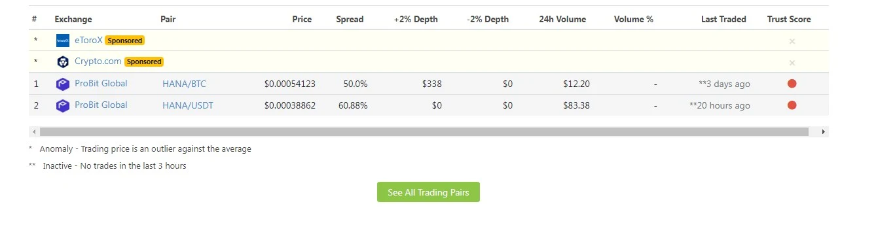This screenshot has height=242, width=895.
Task: Click the Sponsored badge next to Crypto.com
Action: [143, 61]
